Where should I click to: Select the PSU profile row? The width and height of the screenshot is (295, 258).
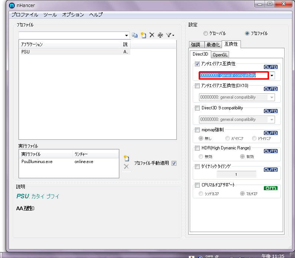click(75, 52)
